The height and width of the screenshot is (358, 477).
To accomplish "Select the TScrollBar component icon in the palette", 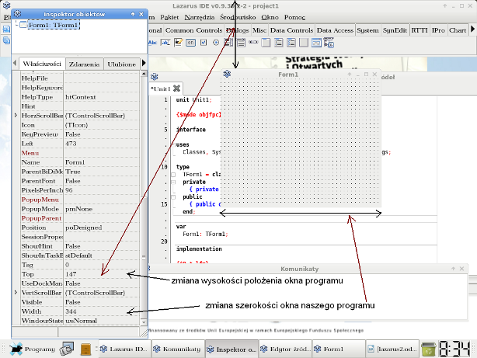I will (253, 43).
